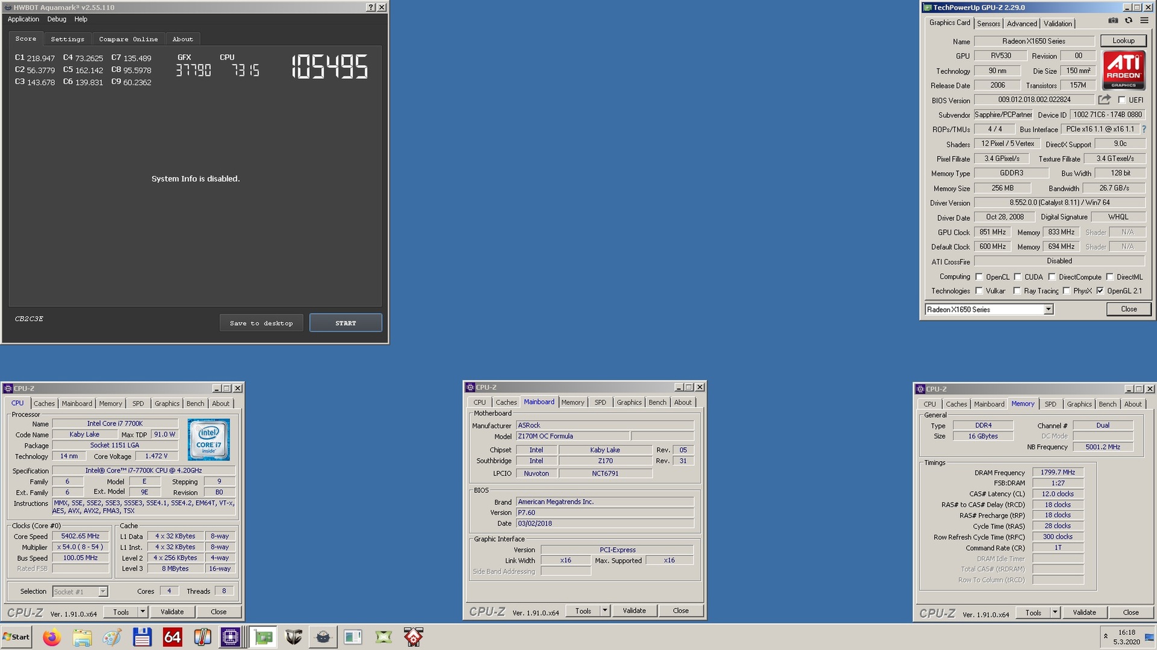Switch to the CPU-Z taskbar group
The height and width of the screenshot is (650, 1157).
tap(231, 637)
